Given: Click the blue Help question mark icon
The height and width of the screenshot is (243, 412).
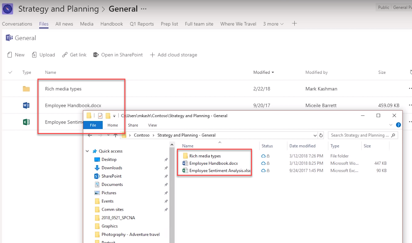Looking at the screenshot, I should click(x=398, y=125).
